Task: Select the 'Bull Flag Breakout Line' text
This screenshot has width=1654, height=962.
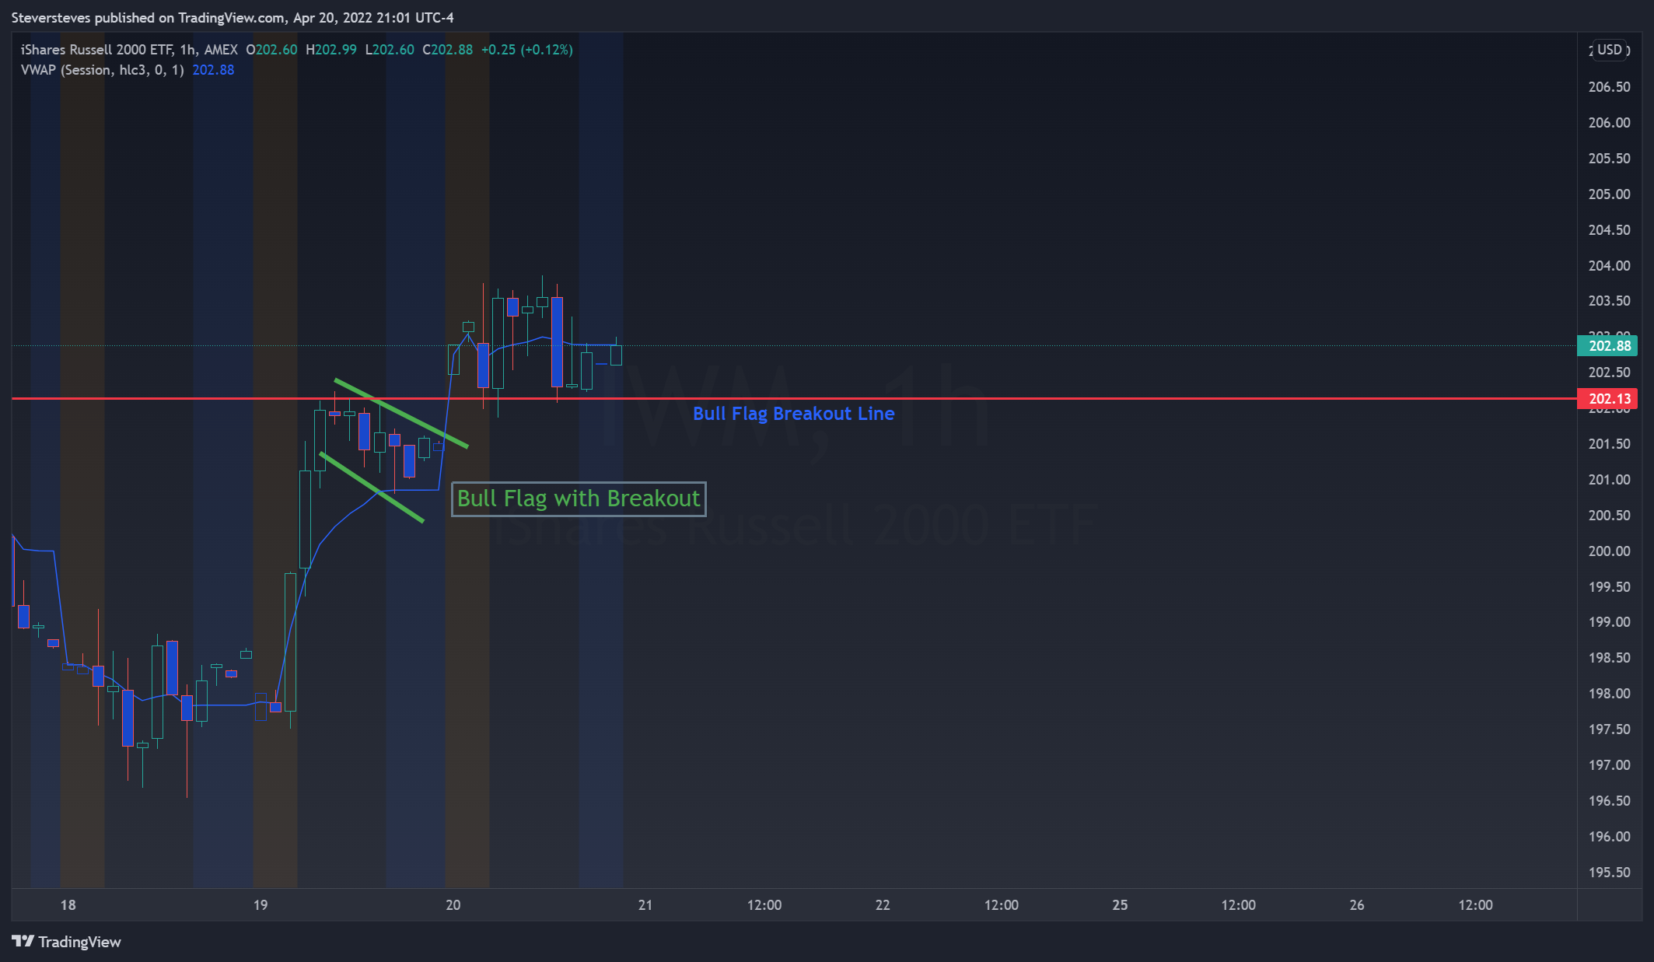Action: tap(793, 414)
